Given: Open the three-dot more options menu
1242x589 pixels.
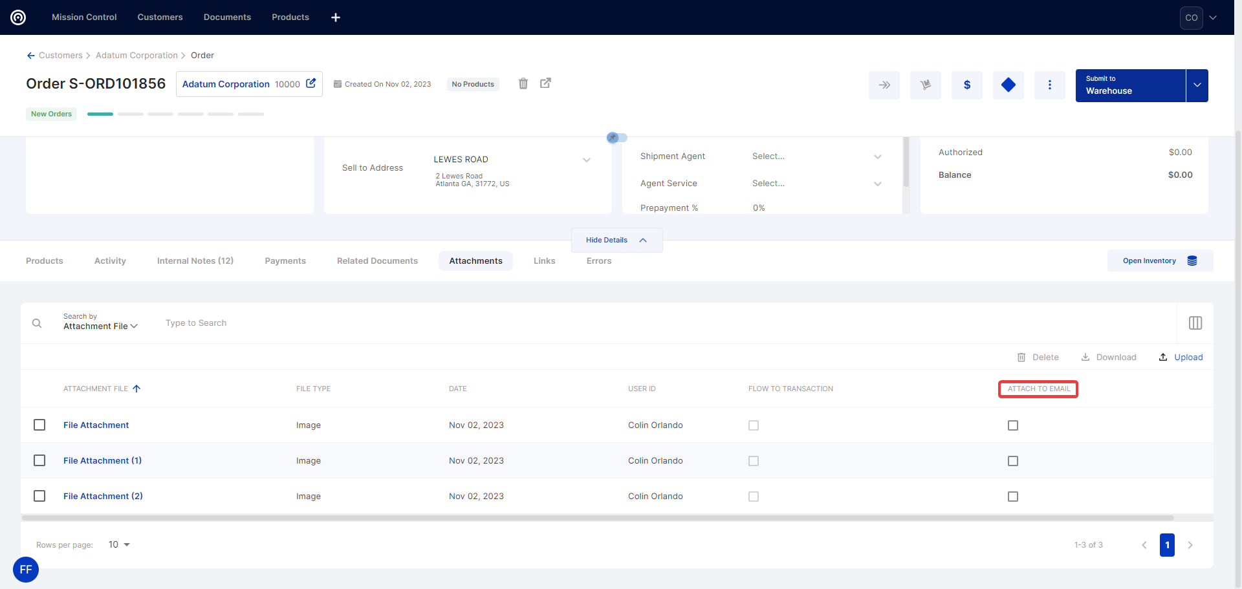Looking at the screenshot, I should (1049, 85).
